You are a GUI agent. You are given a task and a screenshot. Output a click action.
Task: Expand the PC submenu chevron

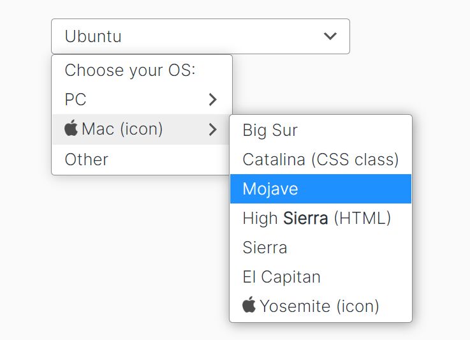(x=212, y=100)
